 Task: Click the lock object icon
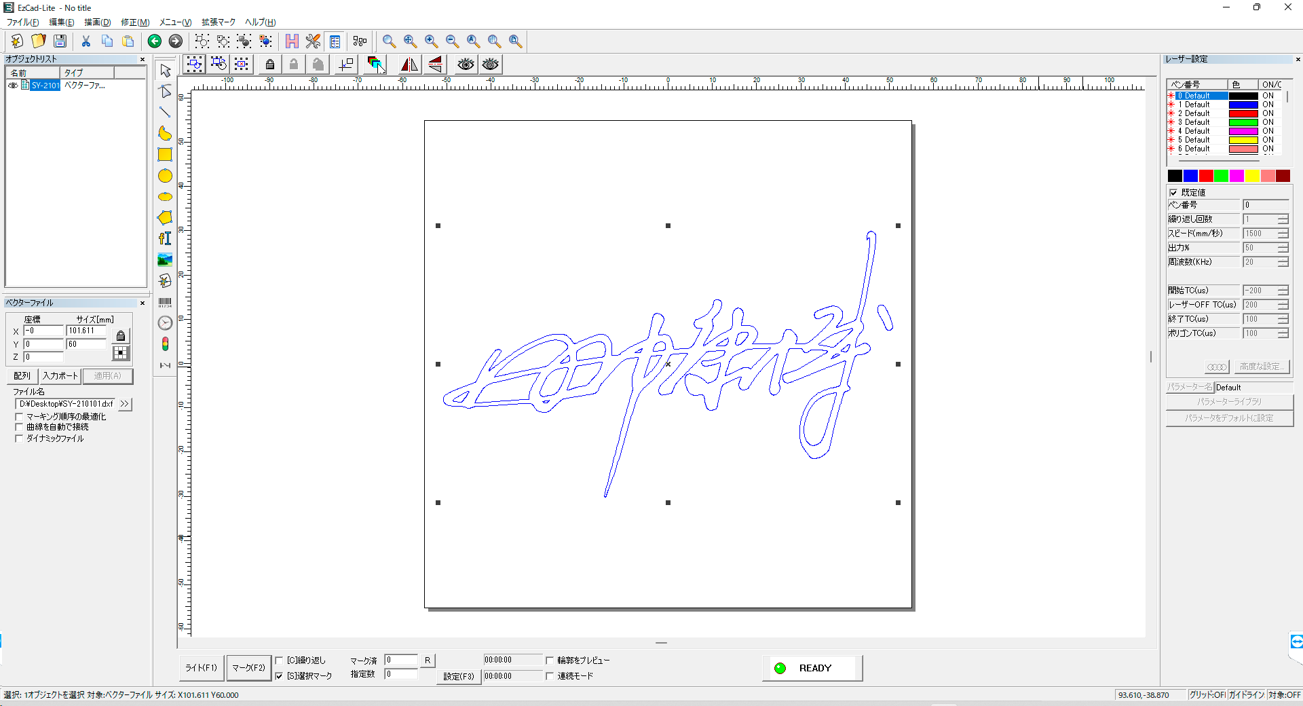pyautogui.click(x=270, y=64)
